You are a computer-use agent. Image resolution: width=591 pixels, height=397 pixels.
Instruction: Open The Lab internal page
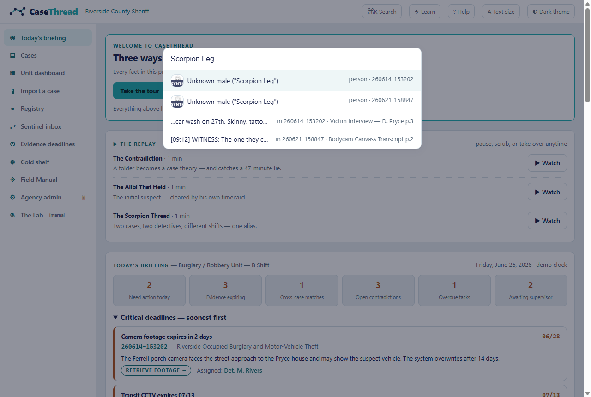coord(48,215)
